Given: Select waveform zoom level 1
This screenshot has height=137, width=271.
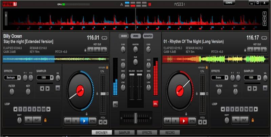Looking at the screenshot, I should click(265, 13).
